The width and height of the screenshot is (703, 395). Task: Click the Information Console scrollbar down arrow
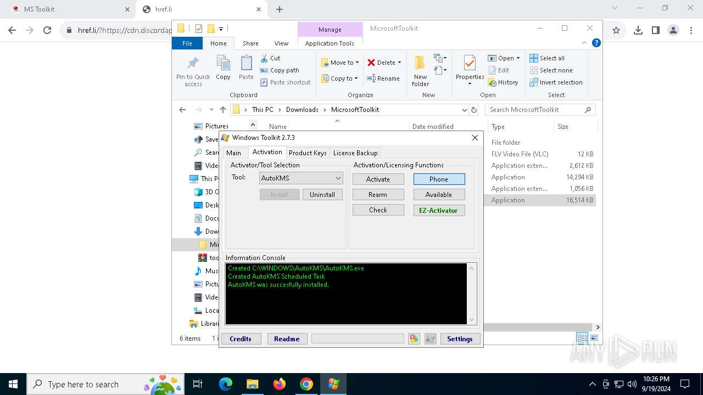tap(471, 320)
